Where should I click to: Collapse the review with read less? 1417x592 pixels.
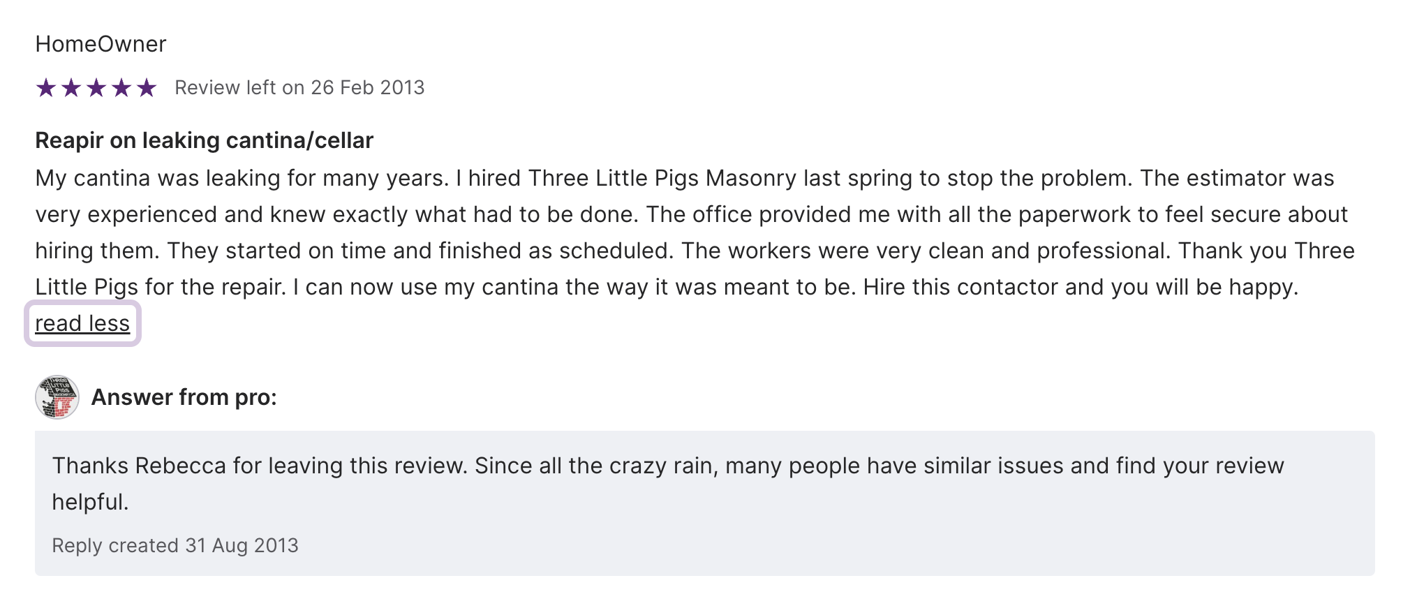(82, 324)
